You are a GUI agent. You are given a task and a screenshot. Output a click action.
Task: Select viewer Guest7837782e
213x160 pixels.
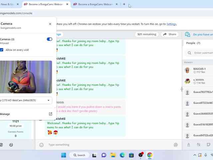point(198,92)
